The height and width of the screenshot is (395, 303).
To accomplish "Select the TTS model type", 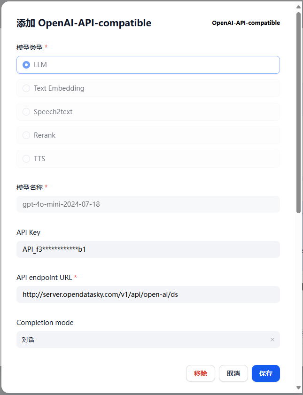I will [148, 158].
